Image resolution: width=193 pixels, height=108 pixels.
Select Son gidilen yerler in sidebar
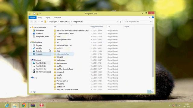(x=42, y=36)
